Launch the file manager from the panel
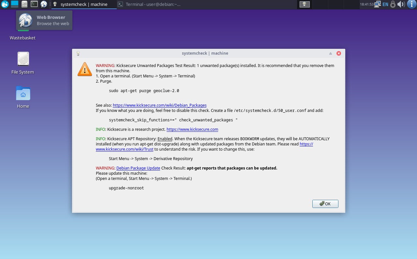Image resolution: width=417 pixels, height=259 pixels. coord(24,4)
